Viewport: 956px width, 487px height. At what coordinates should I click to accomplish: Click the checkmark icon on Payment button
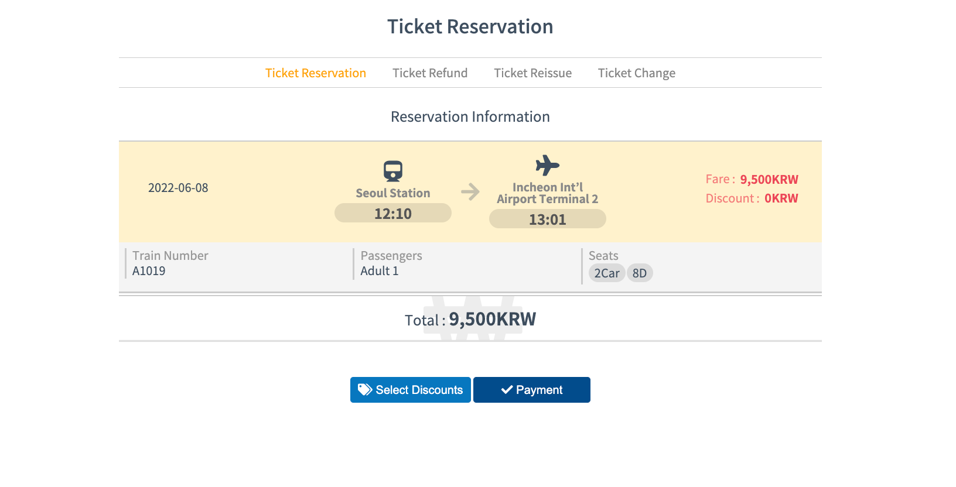[x=507, y=390]
